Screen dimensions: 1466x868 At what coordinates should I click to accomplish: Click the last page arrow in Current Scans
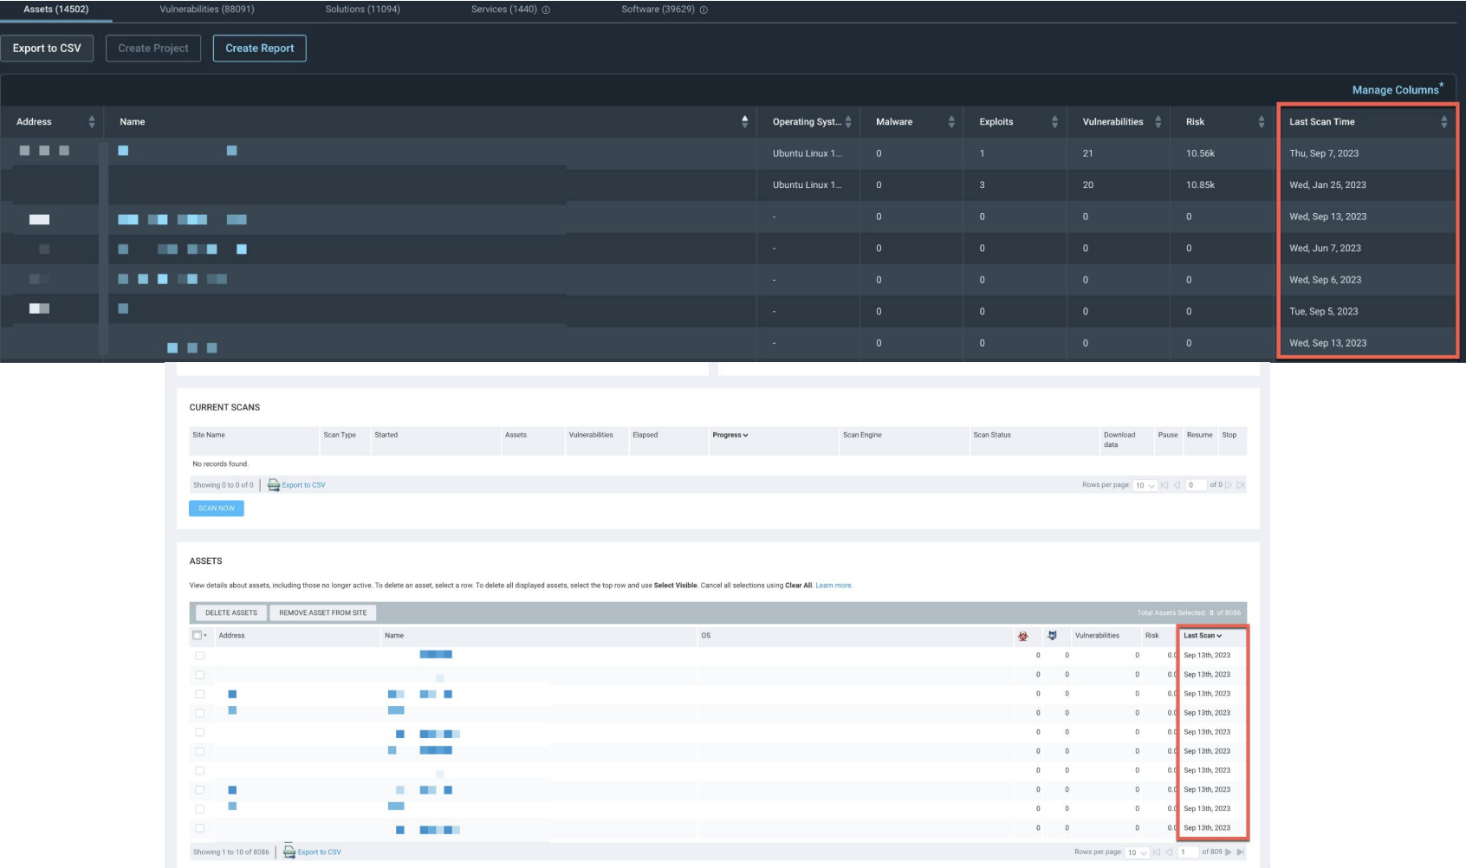pos(1241,485)
